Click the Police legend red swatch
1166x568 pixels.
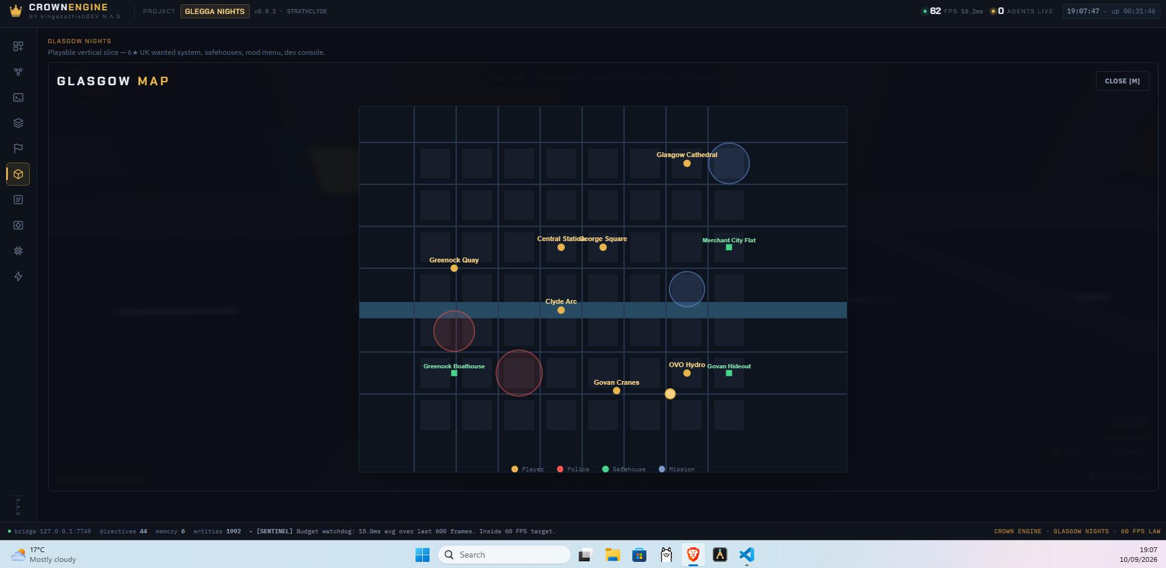coord(560,469)
